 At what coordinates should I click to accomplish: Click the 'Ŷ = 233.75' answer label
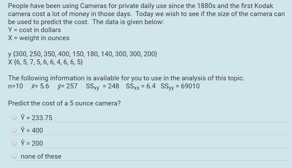(x=36, y=117)
